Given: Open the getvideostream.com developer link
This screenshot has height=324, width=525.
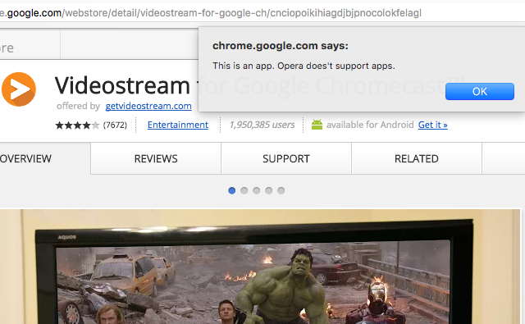Looking at the screenshot, I should [148, 106].
